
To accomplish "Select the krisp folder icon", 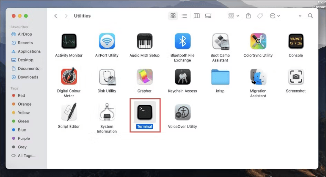I will pyautogui.click(x=220, y=77).
